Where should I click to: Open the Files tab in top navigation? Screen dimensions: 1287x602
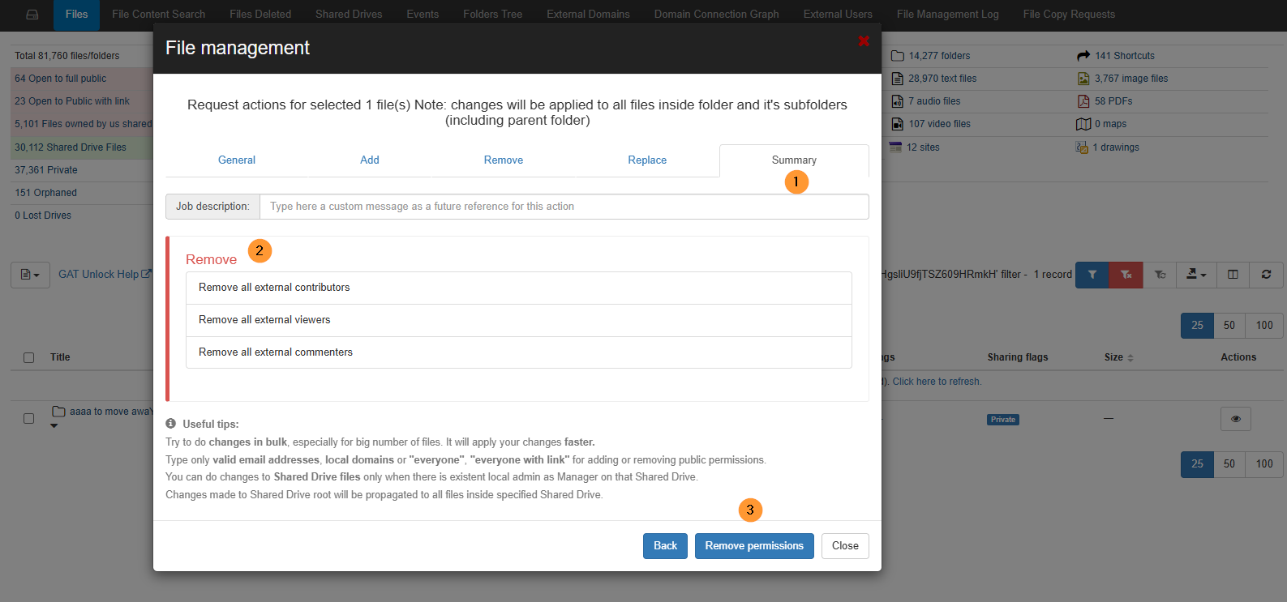(x=76, y=15)
